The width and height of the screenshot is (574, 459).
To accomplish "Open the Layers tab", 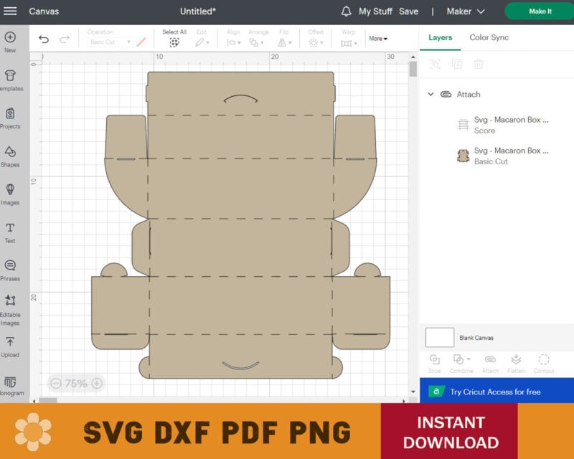I will pos(440,37).
